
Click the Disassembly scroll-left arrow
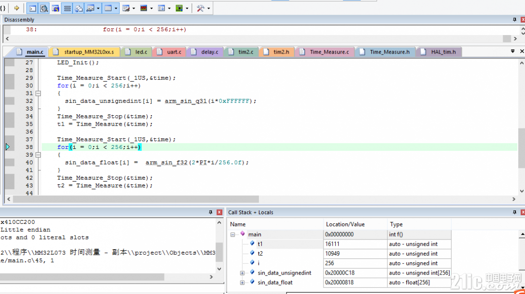[7, 39]
